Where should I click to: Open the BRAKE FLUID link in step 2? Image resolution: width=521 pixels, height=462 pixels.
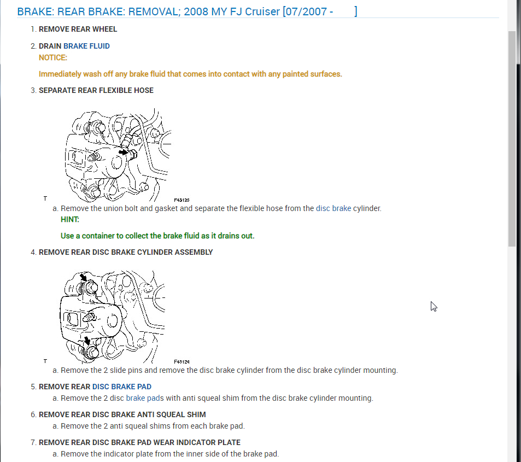point(86,46)
